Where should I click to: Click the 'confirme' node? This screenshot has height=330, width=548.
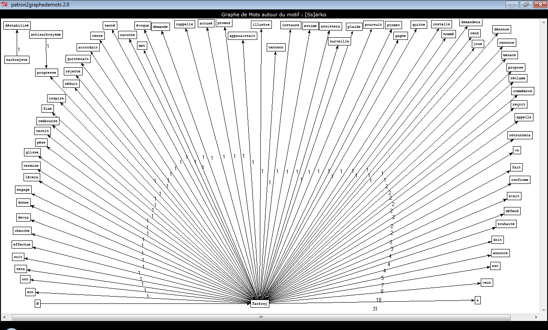520,180
